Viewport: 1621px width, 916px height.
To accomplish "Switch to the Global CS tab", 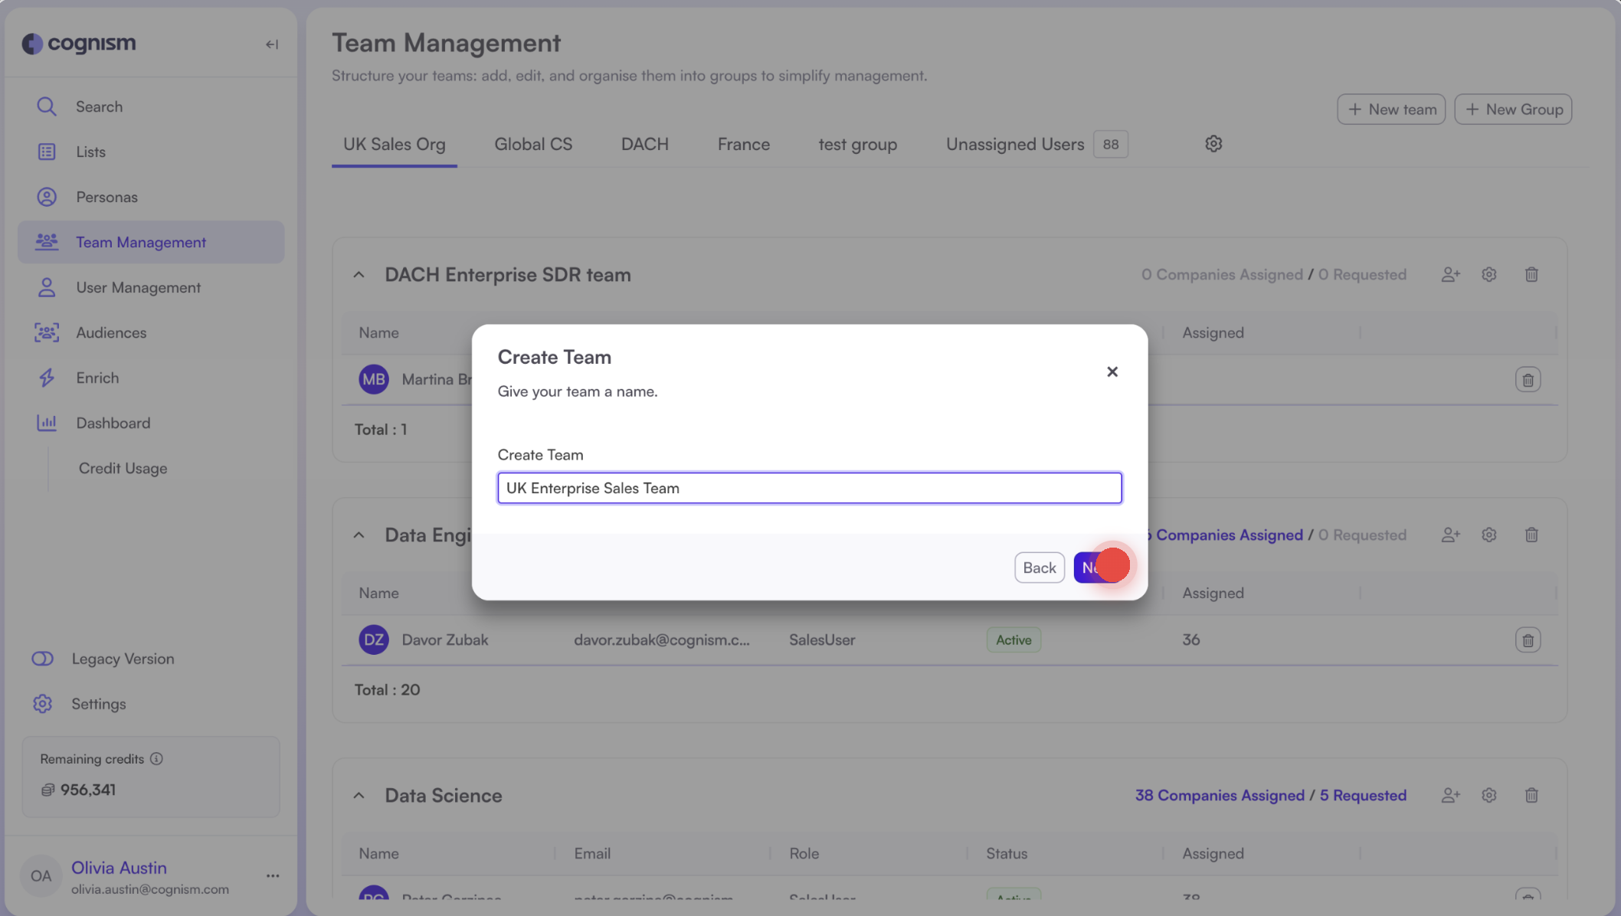I will click(x=533, y=144).
